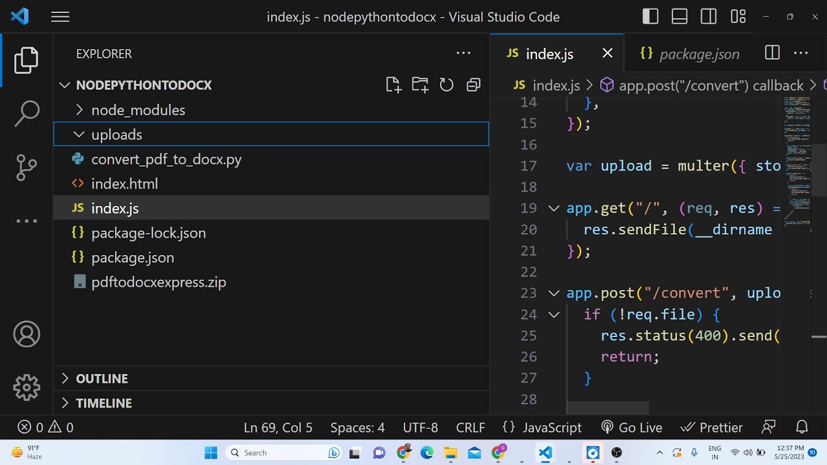Collapse all folders in Explorer

pos(474,85)
